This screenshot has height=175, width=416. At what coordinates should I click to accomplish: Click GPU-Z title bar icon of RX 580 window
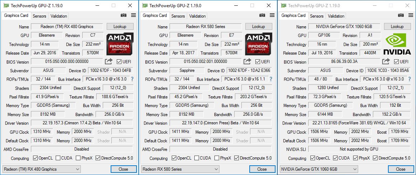pos(144,5)
